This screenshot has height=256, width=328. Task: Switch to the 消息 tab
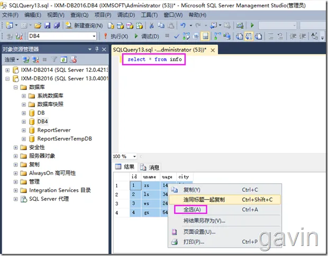point(150,167)
